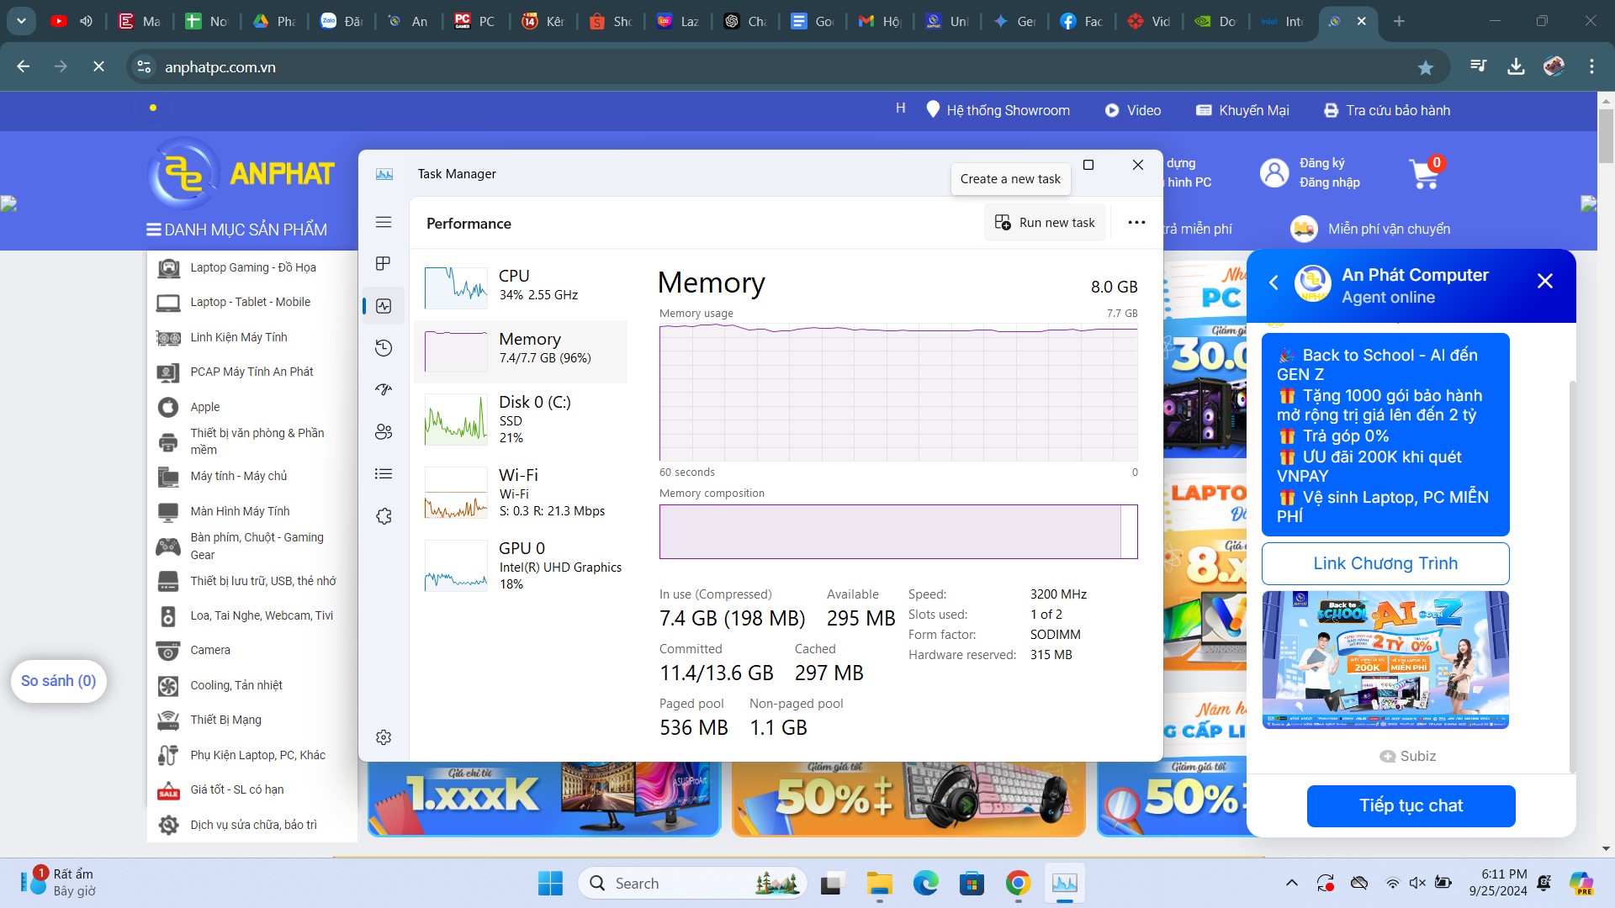
Task: Open new tab with plus button
Action: 1399,21
